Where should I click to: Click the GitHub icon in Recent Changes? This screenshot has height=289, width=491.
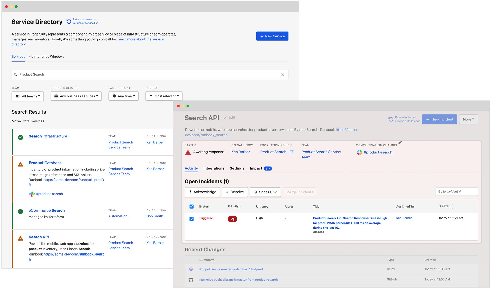click(191, 280)
